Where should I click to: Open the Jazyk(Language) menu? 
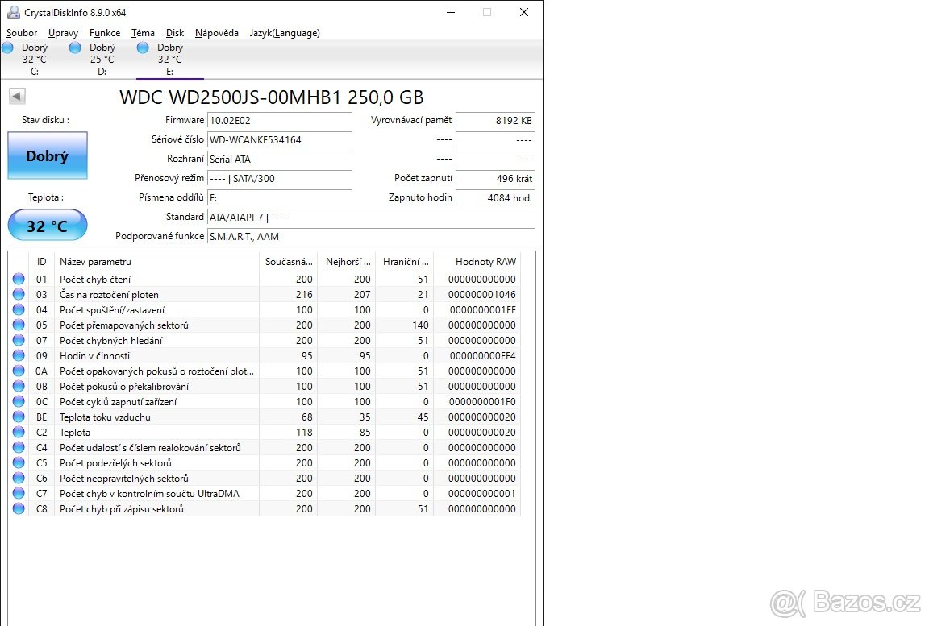(285, 33)
